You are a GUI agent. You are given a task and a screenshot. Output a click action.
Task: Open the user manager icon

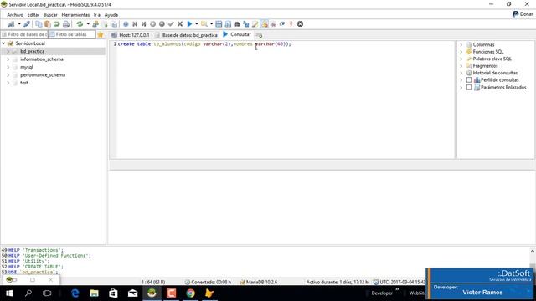(95, 24)
